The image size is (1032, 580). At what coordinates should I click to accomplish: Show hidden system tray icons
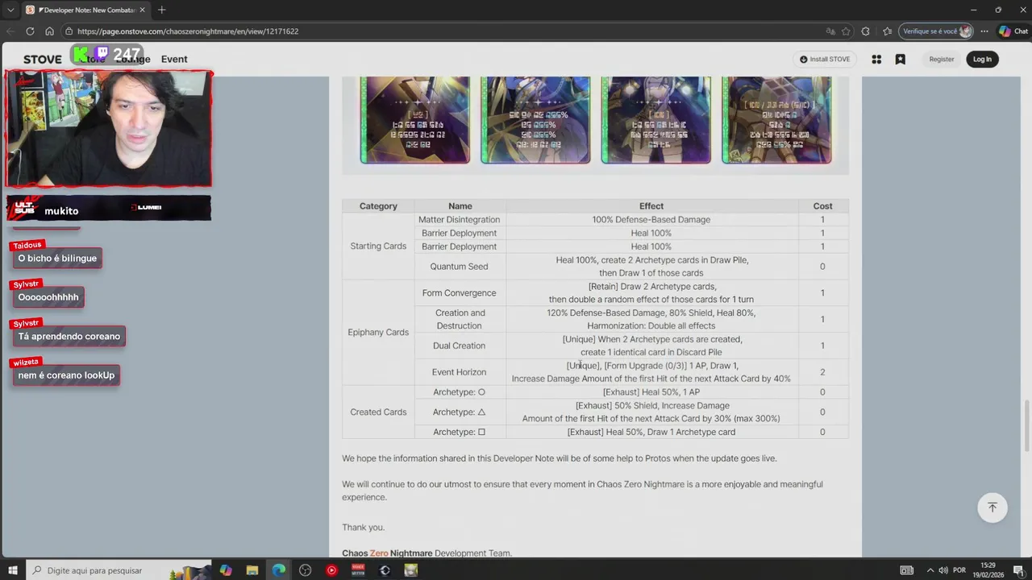click(x=930, y=570)
